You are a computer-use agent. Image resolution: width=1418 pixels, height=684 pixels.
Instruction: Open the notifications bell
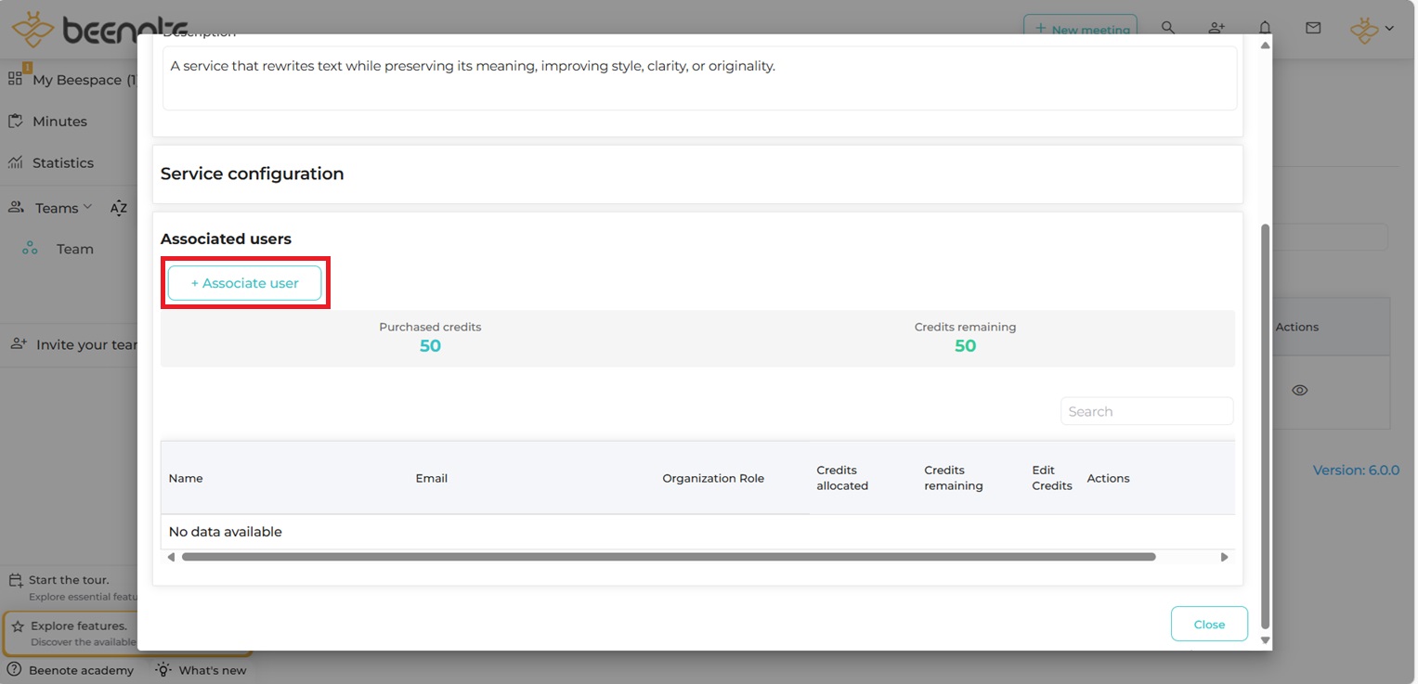[1265, 28]
